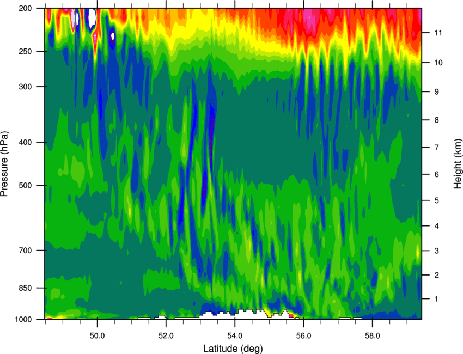Click the 54.0 latitude tick label

coord(235,336)
